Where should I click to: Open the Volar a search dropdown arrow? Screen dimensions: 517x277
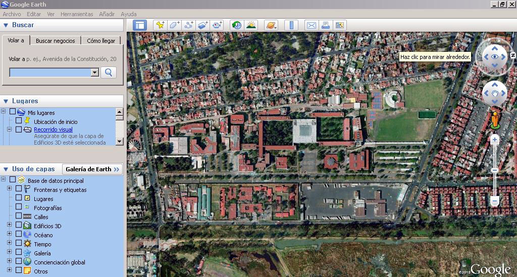pos(94,73)
